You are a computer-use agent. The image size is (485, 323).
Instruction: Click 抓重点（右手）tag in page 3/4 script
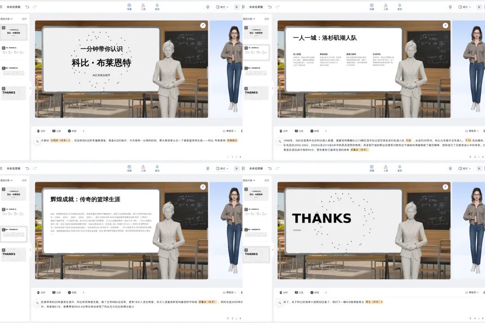pos(207,302)
